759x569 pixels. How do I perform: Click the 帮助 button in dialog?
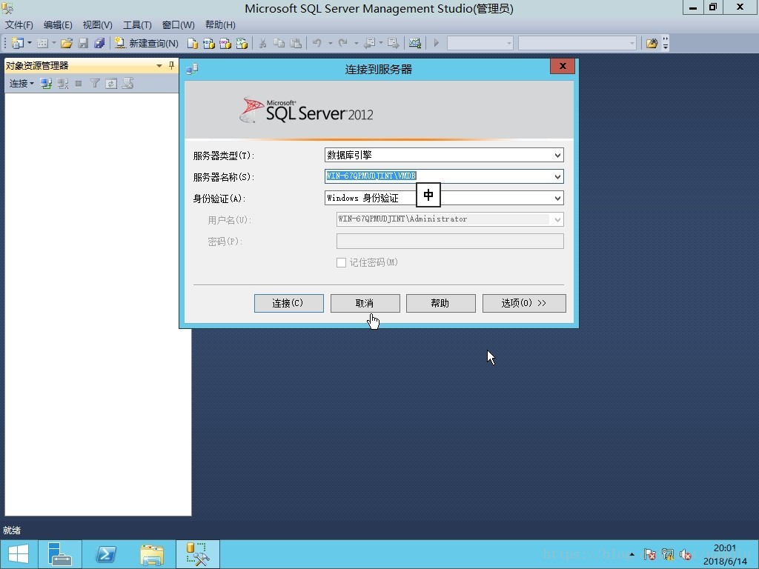click(440, 303)
